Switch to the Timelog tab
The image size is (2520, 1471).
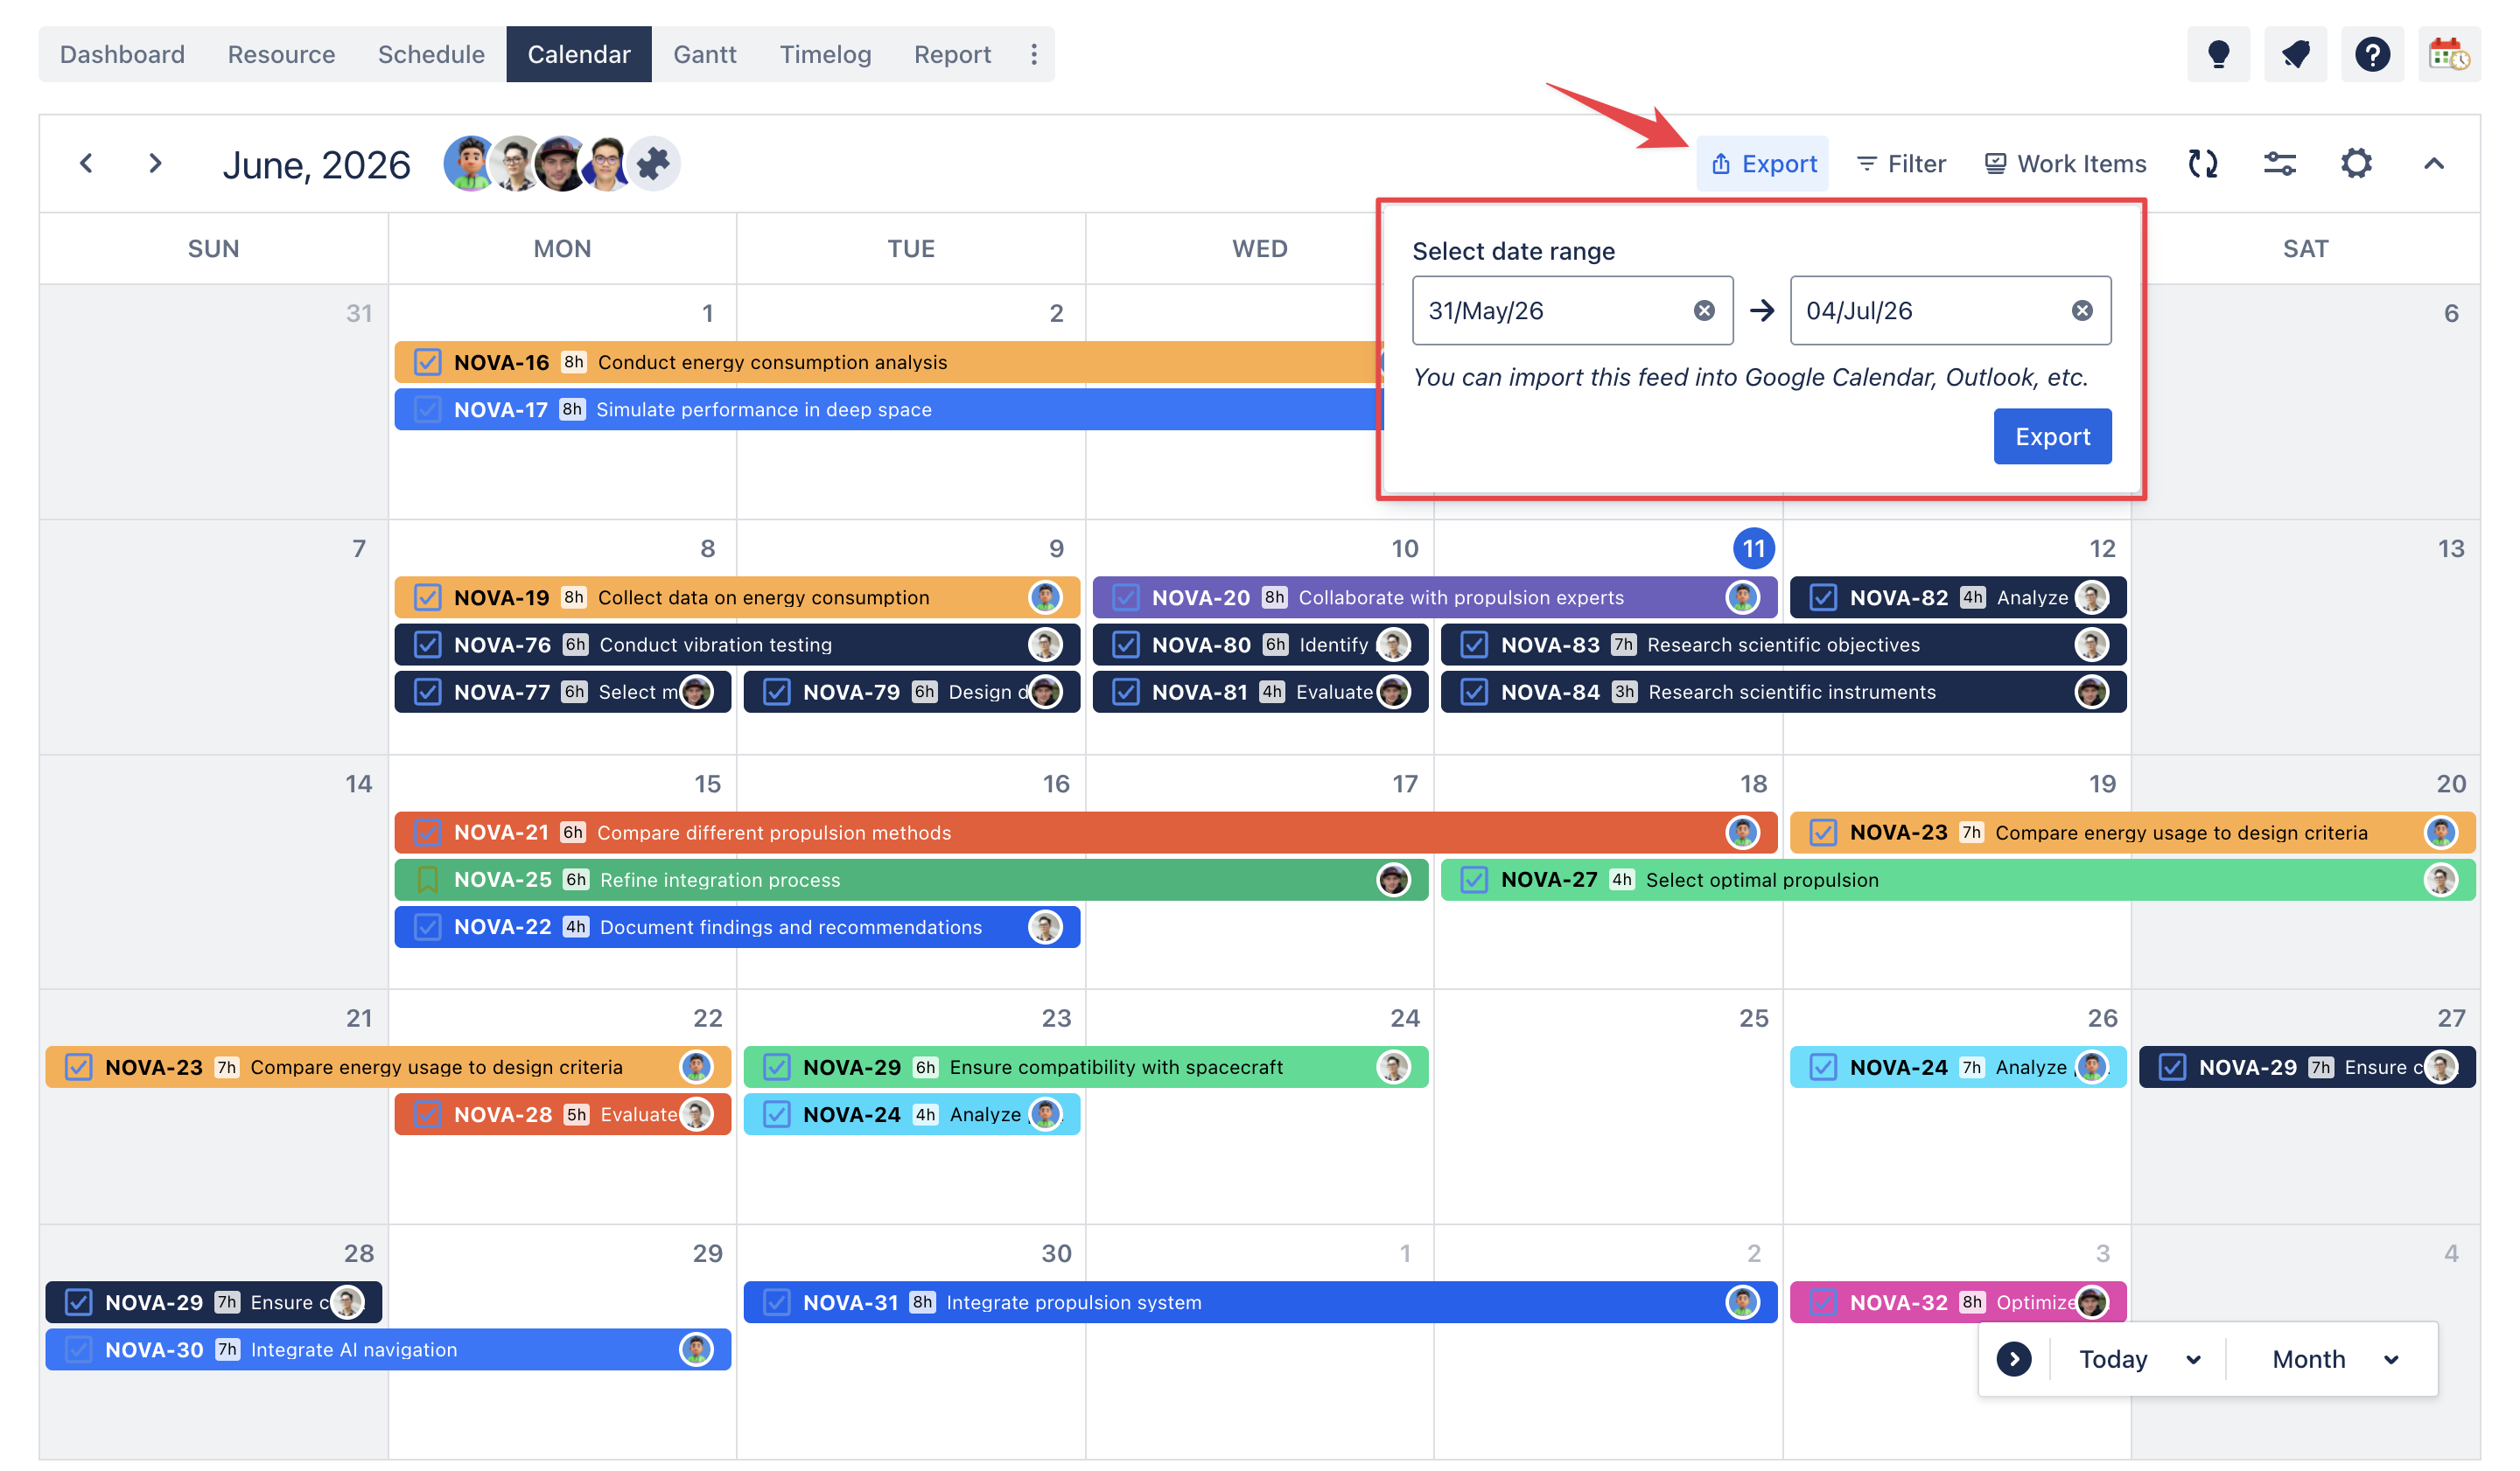tap(825, 54)
